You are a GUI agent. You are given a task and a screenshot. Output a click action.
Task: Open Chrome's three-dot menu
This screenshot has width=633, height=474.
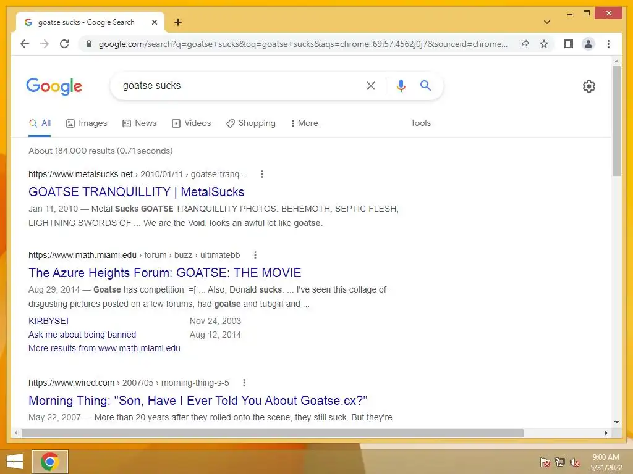(x=608, y=44)
